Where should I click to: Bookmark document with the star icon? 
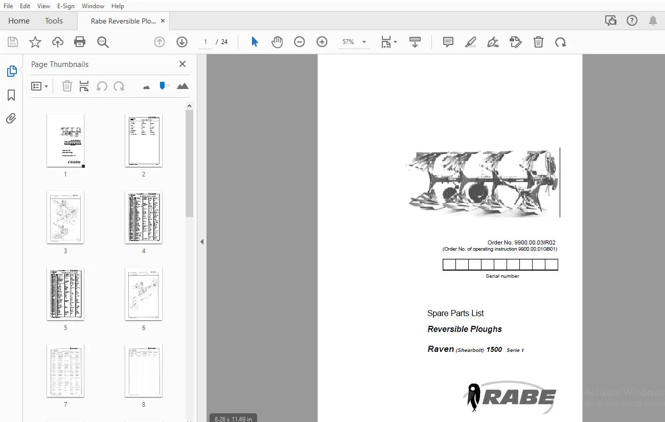point(35,42)
